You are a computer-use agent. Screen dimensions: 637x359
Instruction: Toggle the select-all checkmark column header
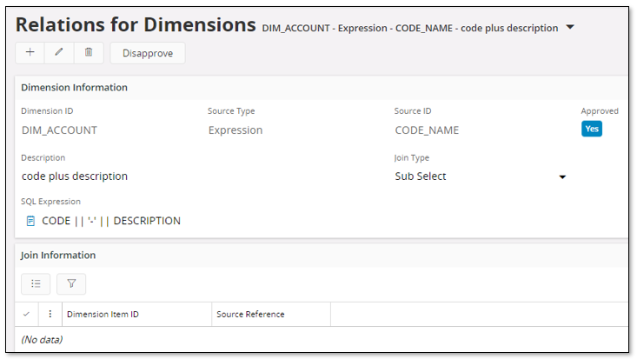click(x=26, y=314)
